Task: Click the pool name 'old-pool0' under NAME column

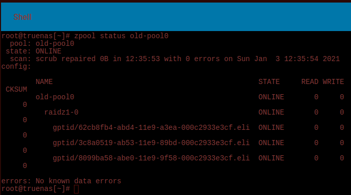Action: (55, 97)
